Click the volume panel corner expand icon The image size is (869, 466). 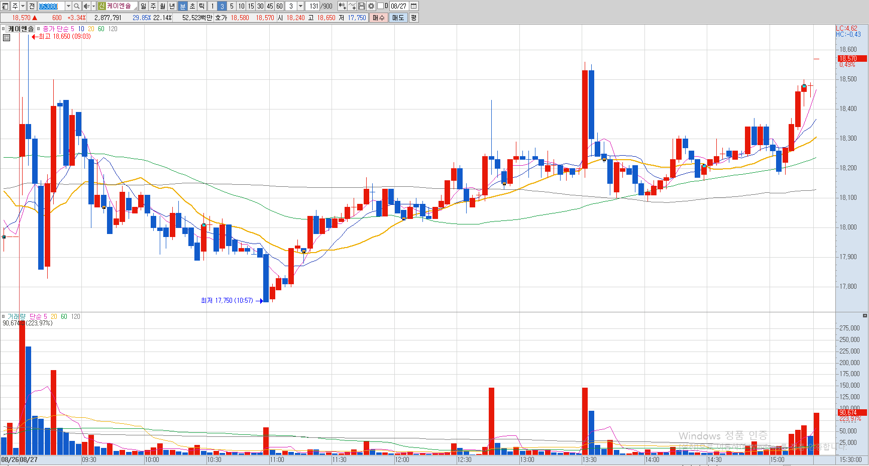point(864,316)
